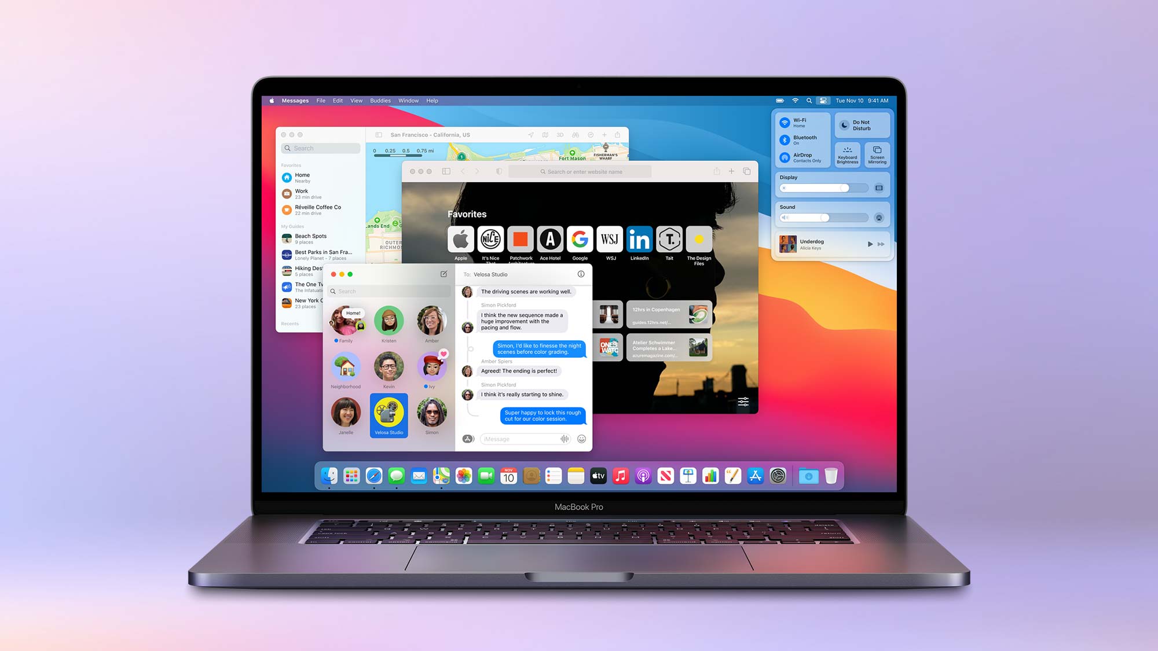Toggle Bluetooth on in Control Center
This screenshot has height=651, width=1158.
[x=786, y=140]
